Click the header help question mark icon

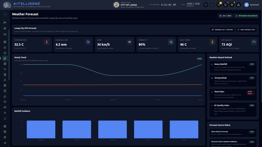tap(206, 5)
